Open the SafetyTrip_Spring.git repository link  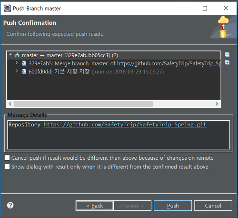click(125, 125)
